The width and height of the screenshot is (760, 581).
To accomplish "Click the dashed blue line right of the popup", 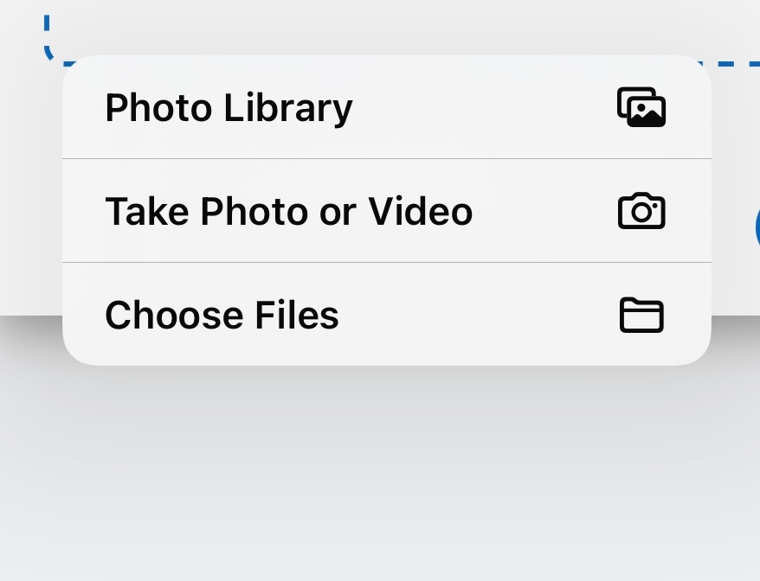I will [x=734, y=63].
